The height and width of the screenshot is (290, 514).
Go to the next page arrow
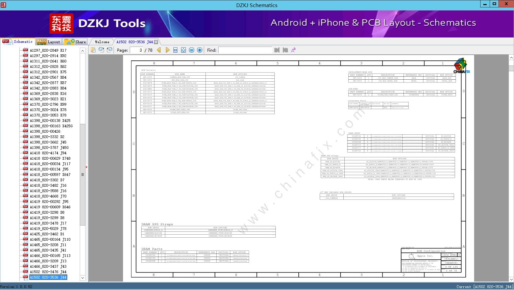167,50
